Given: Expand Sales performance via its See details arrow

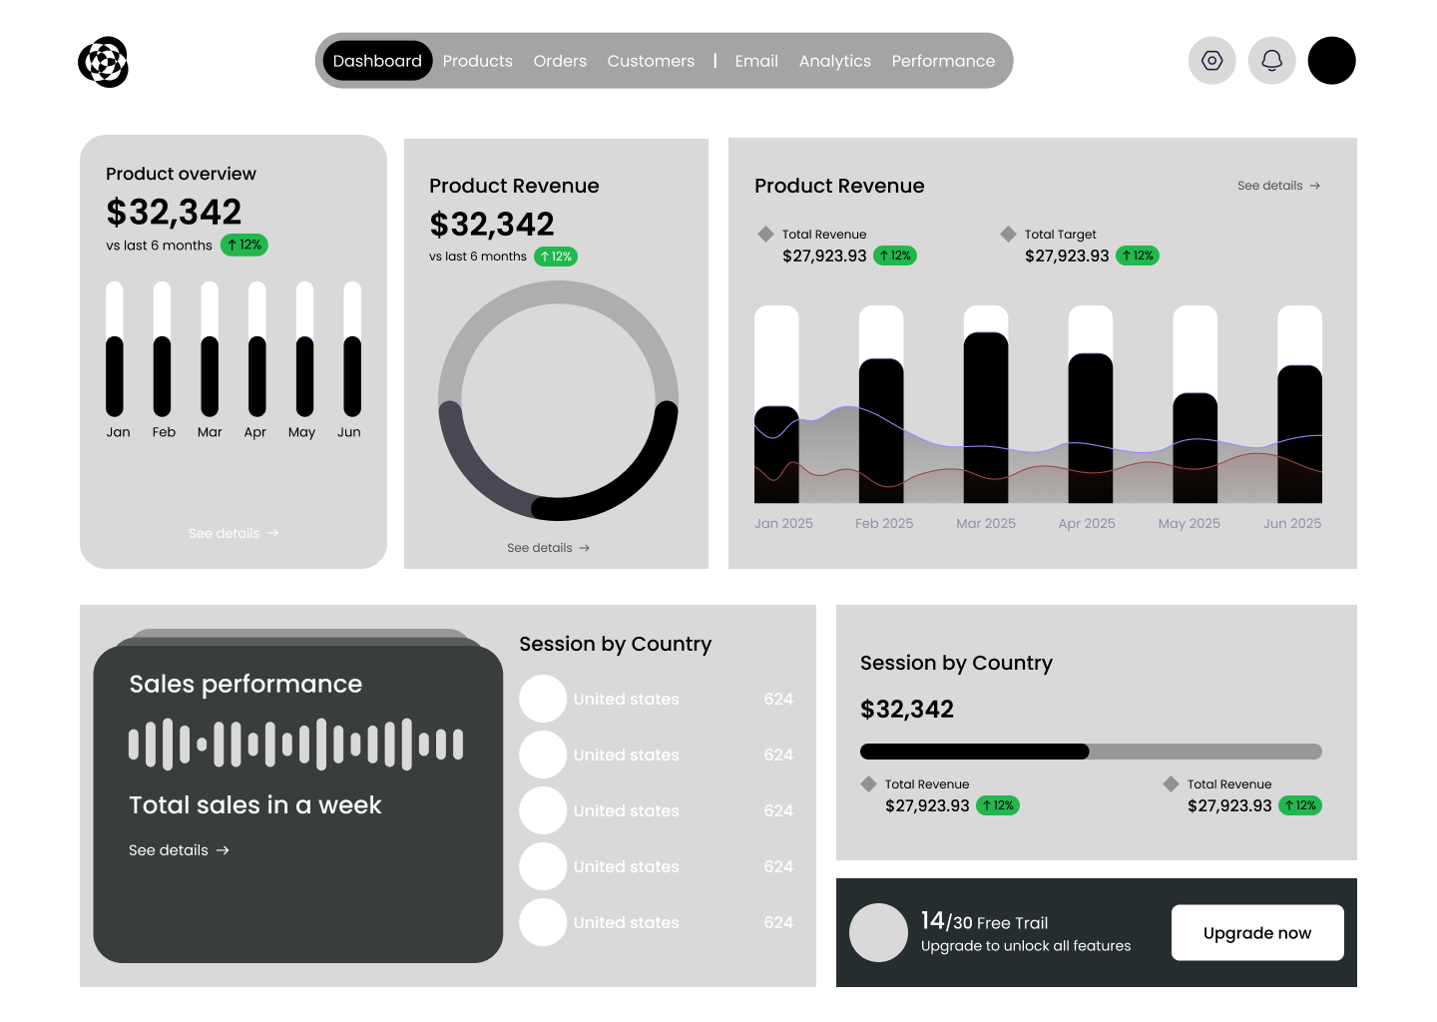Looking at the screenshot, I should click(x=180, y=850).
